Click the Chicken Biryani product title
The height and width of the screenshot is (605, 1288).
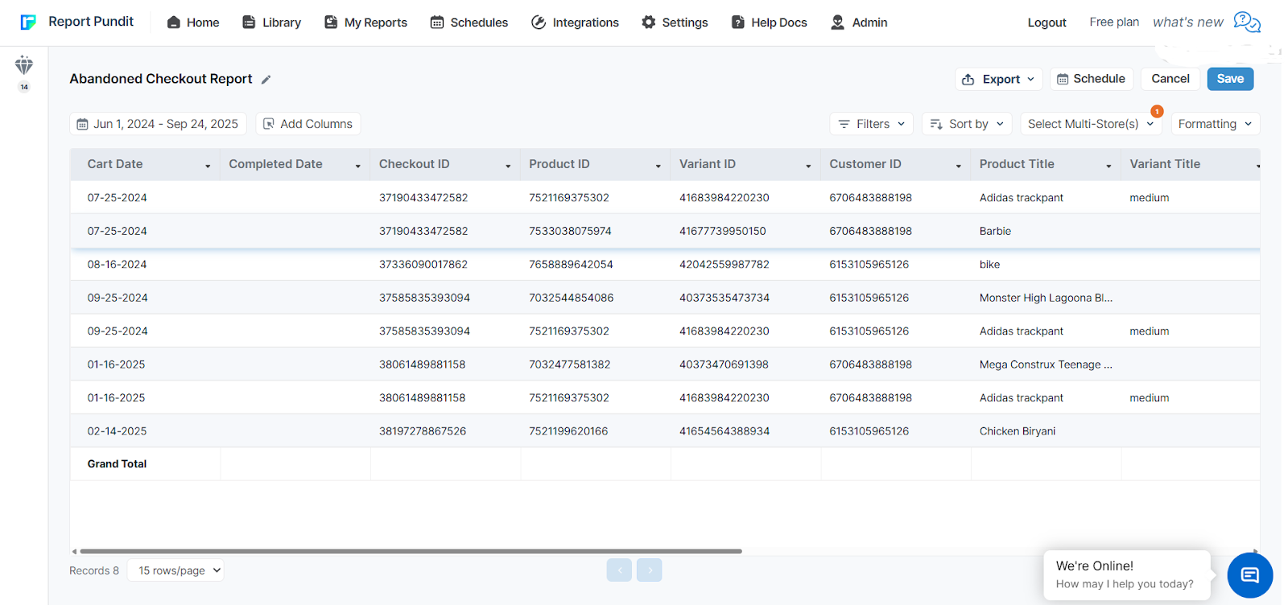click(x=1018, y=431)
